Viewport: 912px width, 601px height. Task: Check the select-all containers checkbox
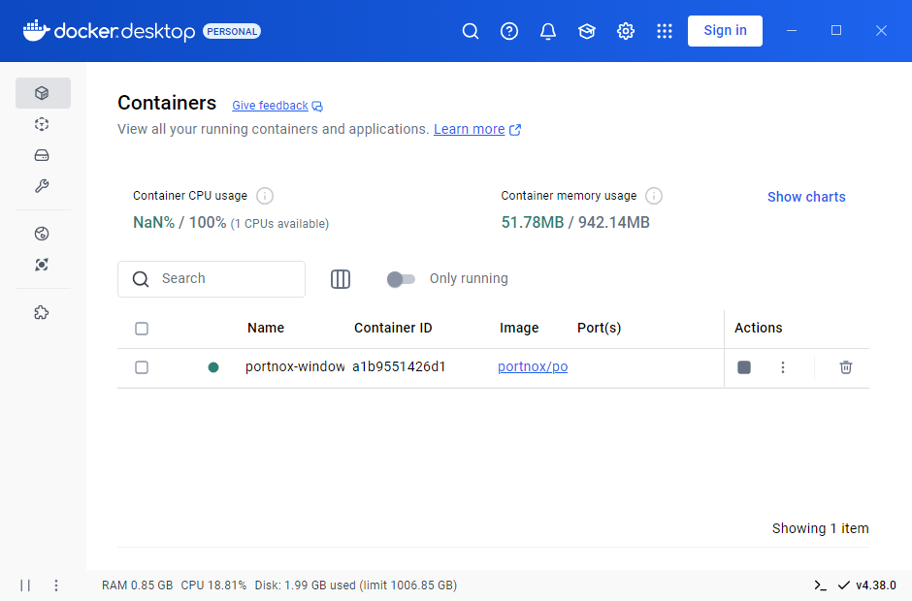142,329
